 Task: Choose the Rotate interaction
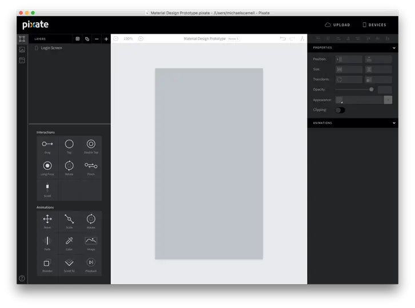[69, 168]
